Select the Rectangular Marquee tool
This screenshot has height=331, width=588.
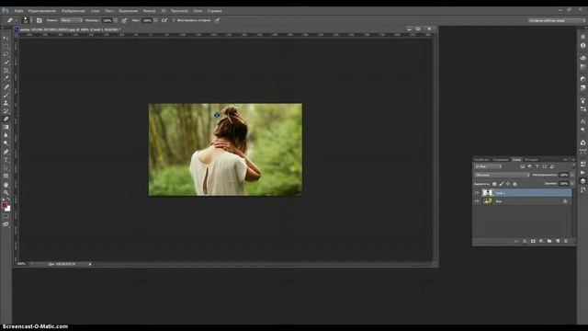pos(6,46)
